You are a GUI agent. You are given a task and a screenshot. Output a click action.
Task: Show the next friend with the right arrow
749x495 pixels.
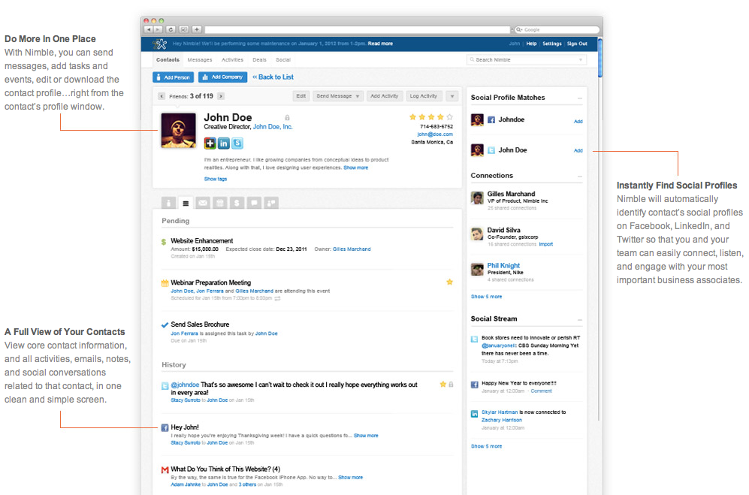pos(221,96)
